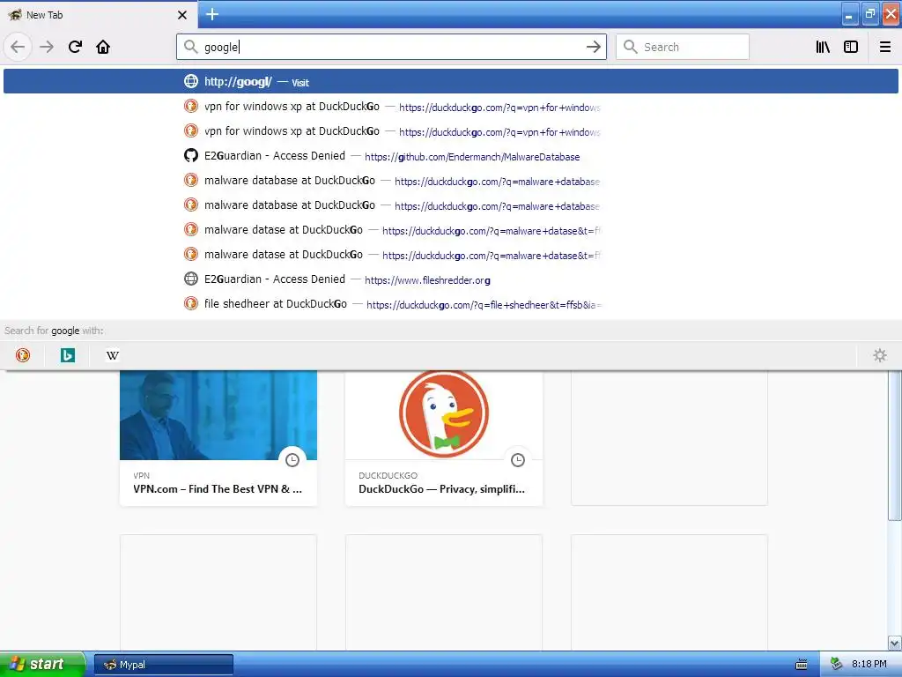The width and height of the screenshot is (902, 677).
Task: Open the VPN.com top site thumbnail
Action: point(218,415)
